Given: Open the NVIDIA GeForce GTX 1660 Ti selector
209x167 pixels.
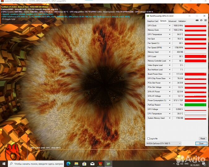Looking at the screenshot, I should [163, 143].
